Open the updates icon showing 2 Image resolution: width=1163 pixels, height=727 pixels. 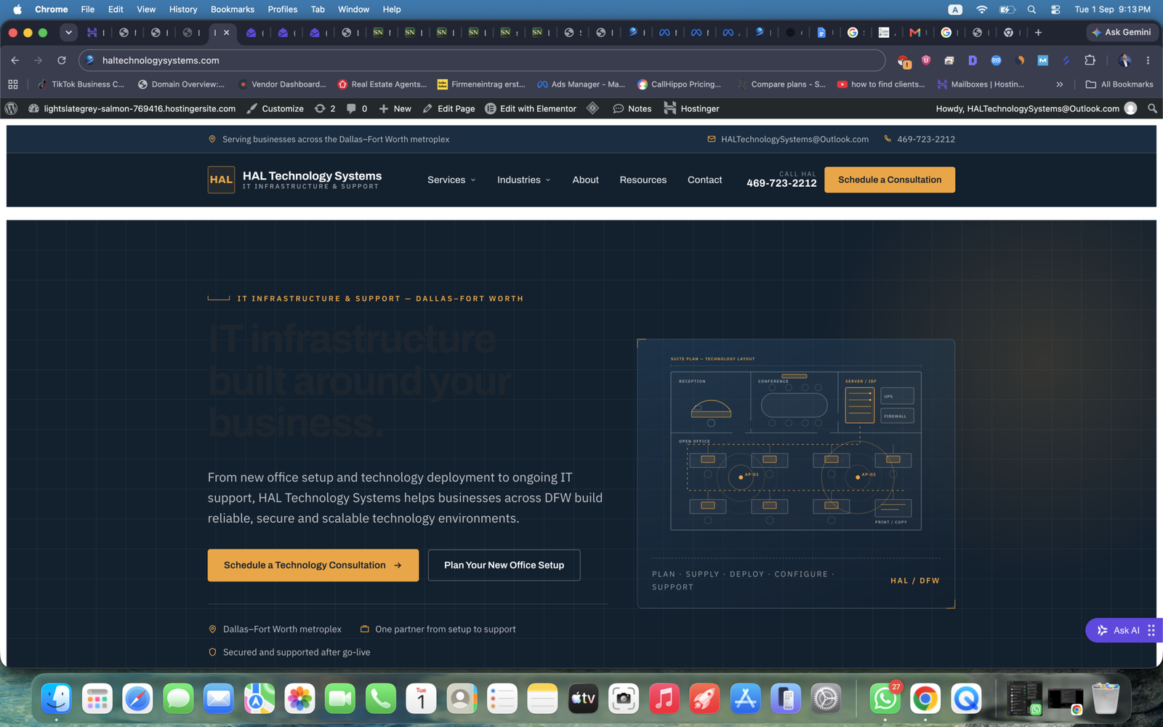click(x=325, y=108)
